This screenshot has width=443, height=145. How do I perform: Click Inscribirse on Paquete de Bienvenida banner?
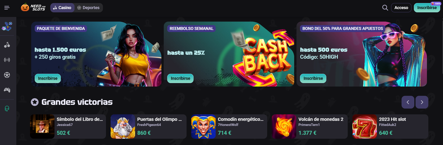coord(48,78)
